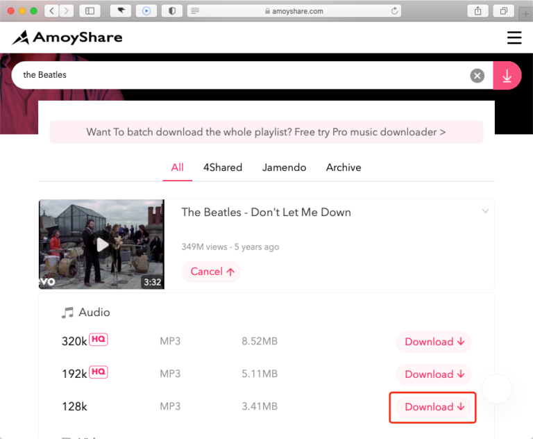Download the 192k HQ MP3

pos(434,374)
